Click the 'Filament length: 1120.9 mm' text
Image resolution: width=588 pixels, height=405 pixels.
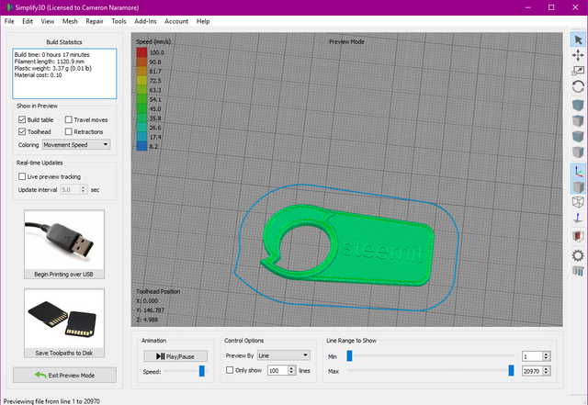pyautogui.click(x=49, y=62)
